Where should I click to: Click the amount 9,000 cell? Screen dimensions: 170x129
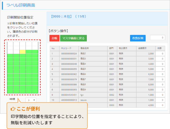(x=146, y=90)
